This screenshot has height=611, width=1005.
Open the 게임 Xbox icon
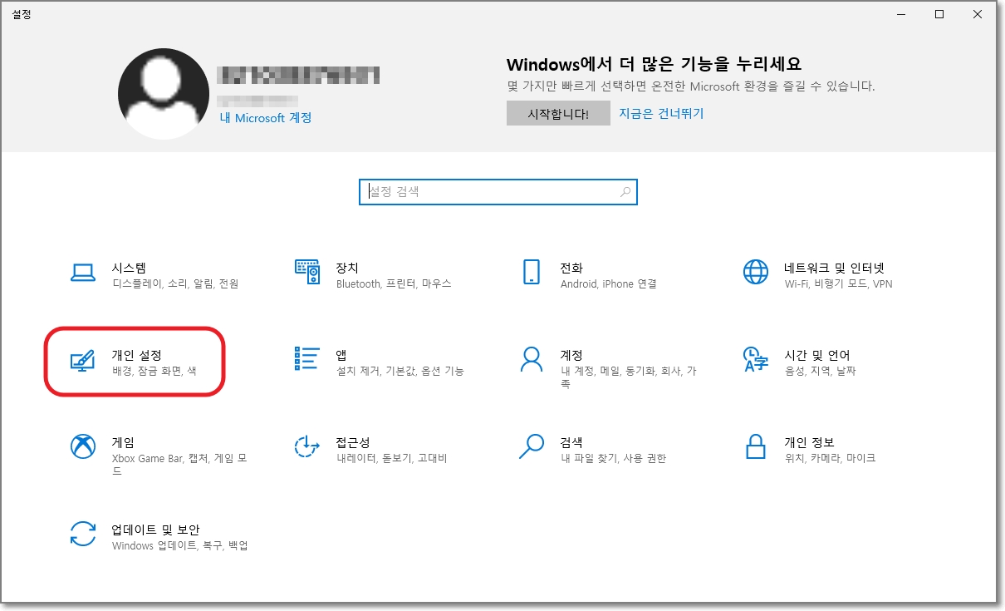[x=83, y=446]
